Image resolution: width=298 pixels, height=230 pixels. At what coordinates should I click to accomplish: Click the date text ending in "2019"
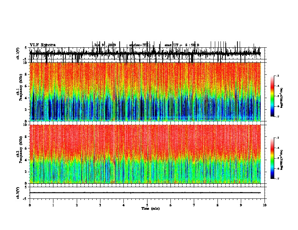coord(105,45)
